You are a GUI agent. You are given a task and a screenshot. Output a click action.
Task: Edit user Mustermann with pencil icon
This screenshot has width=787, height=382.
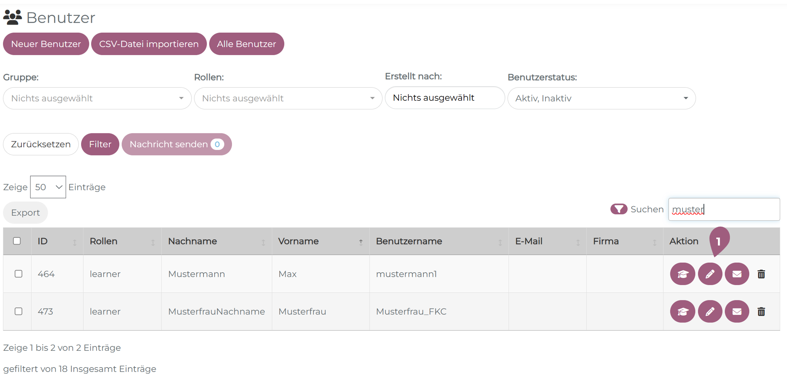[x=710, y=274]
